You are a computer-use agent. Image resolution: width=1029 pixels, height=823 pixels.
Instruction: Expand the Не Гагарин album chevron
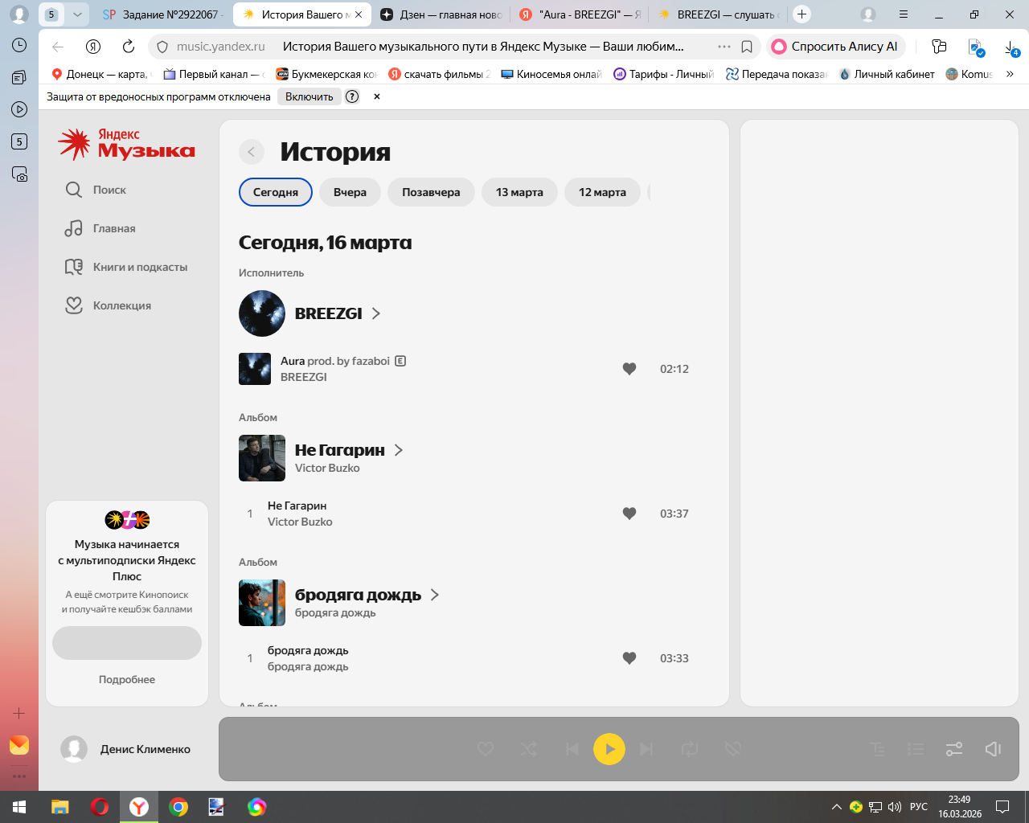pos(399,450)
